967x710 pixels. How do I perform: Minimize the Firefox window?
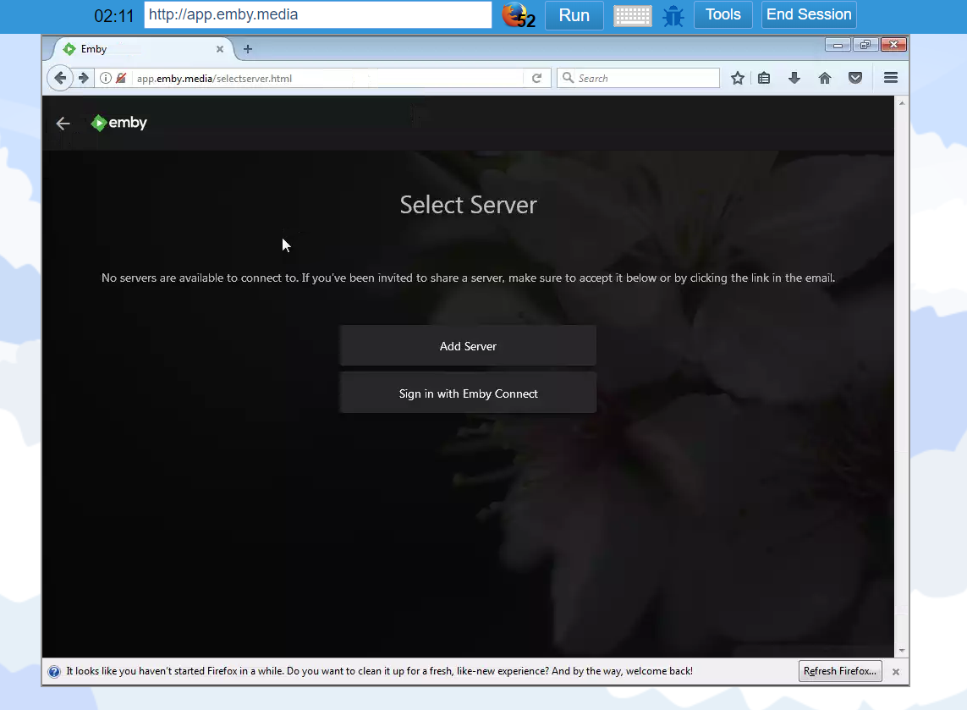coord(838,44)
